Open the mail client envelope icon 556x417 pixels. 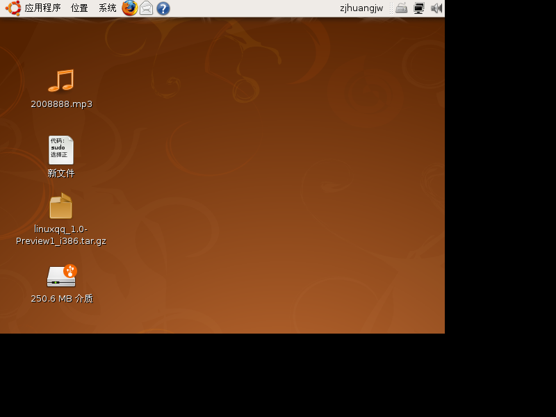(147, 8)
